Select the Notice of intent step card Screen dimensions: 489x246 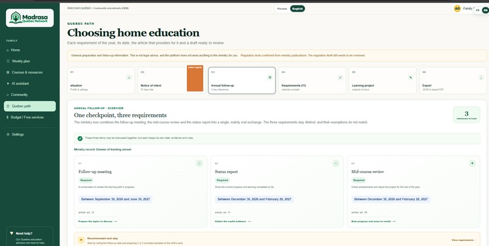171,81
